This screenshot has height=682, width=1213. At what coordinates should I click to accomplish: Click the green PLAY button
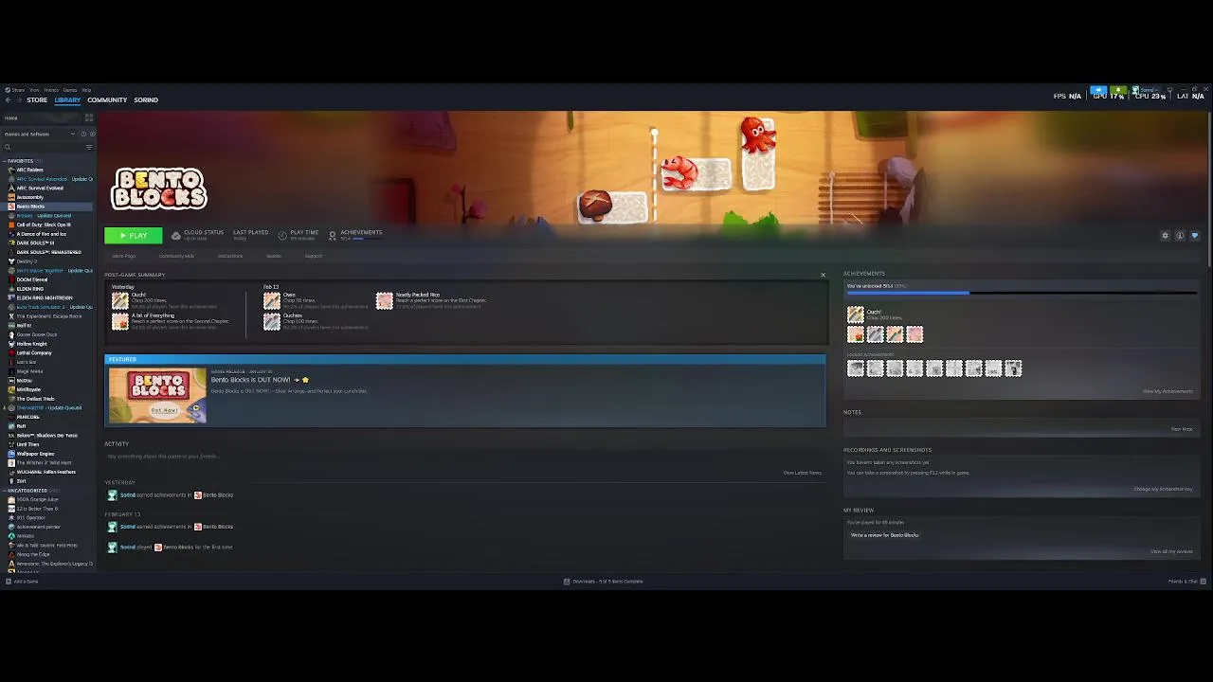tap(133, 235)
